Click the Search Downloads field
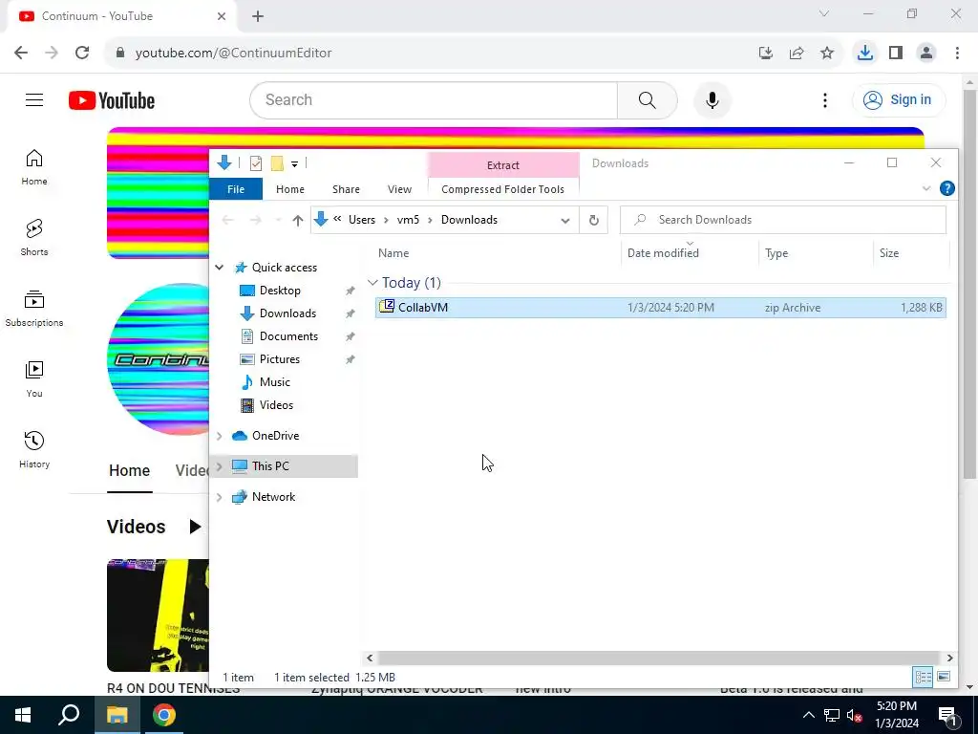The image size is (978, 734). 783,220
